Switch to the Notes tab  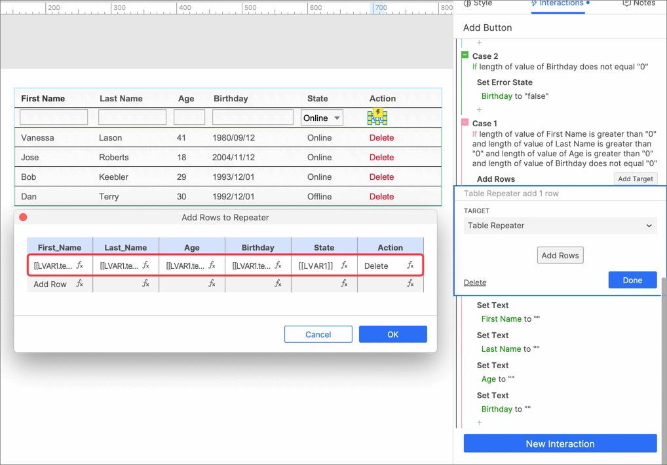639,3
